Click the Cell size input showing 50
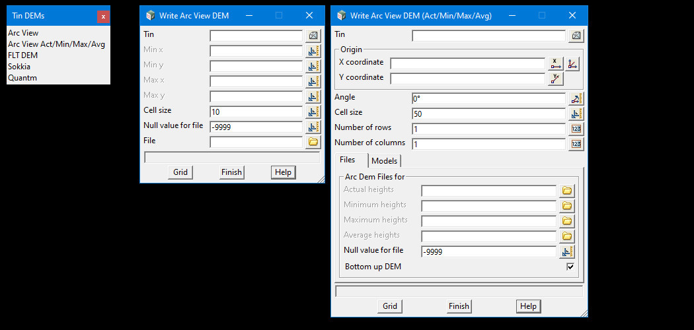 (488, 114)
